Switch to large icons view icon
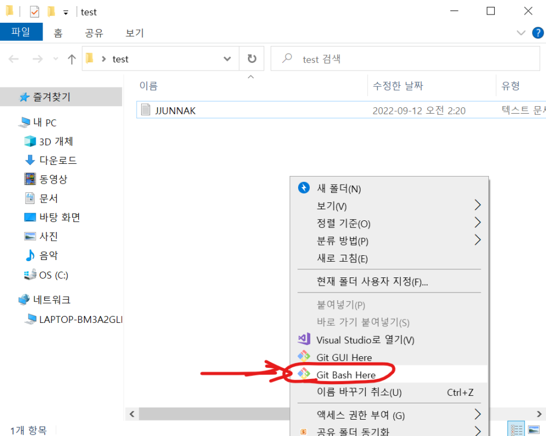 click(x=534, y=430)
